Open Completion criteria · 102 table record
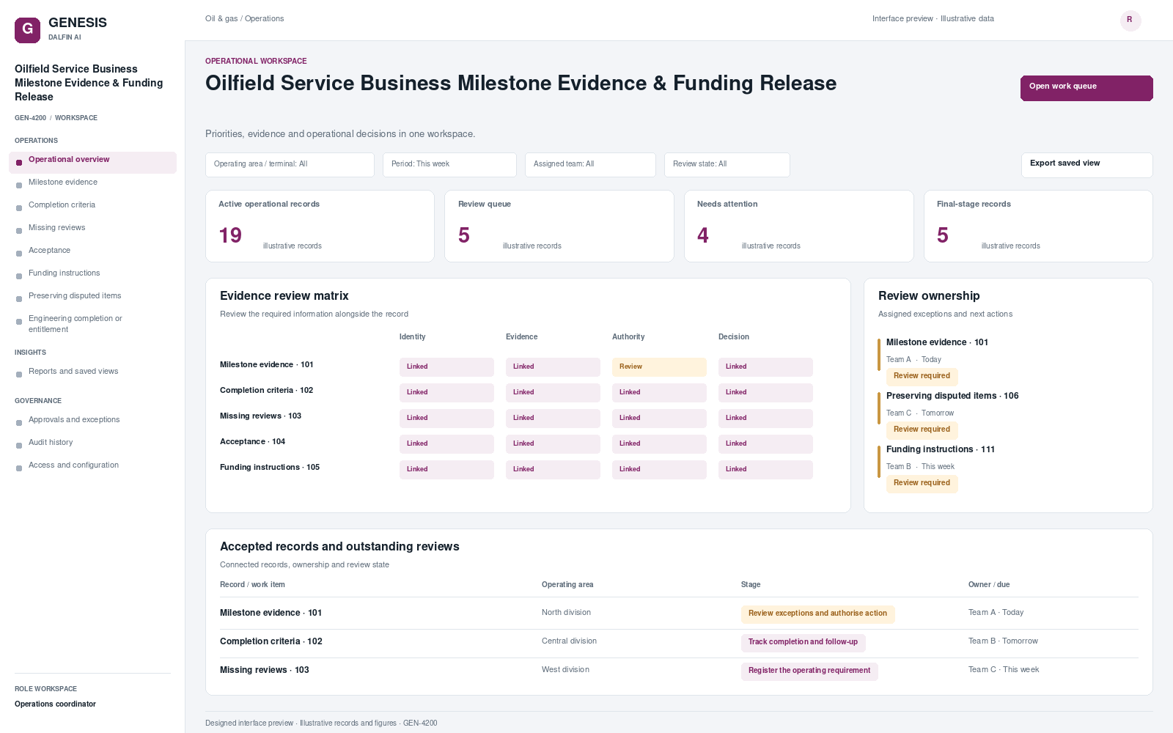Viewport: 1173px width, 733px height. click(271, 641)
